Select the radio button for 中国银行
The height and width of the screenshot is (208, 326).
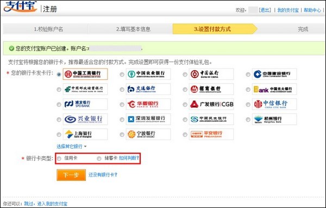point(185,74)
